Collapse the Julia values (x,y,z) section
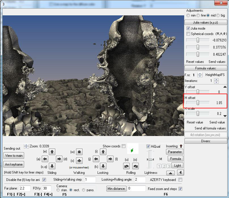Screen dimensions: 229x198 pyautogui.click(x=206, y=22)
